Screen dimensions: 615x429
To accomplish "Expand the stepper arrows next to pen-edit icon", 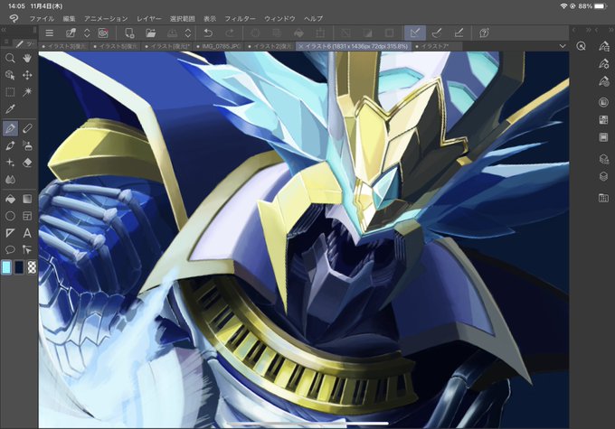I will [x=87, y=33].
